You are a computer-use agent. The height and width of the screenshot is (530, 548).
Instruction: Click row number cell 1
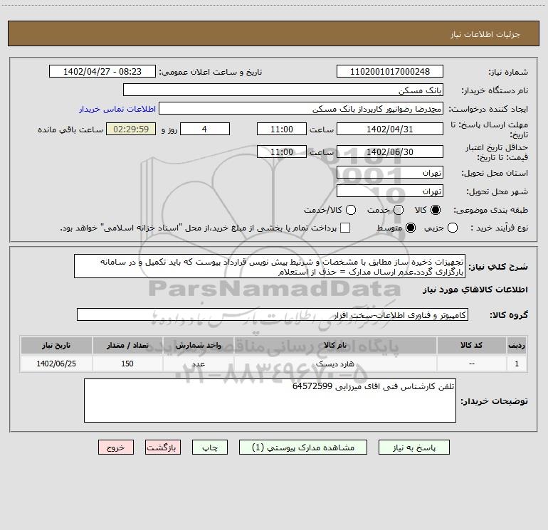(517, 364)
